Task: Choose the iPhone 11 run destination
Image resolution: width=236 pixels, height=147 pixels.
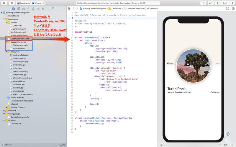Action: point(38,3)
